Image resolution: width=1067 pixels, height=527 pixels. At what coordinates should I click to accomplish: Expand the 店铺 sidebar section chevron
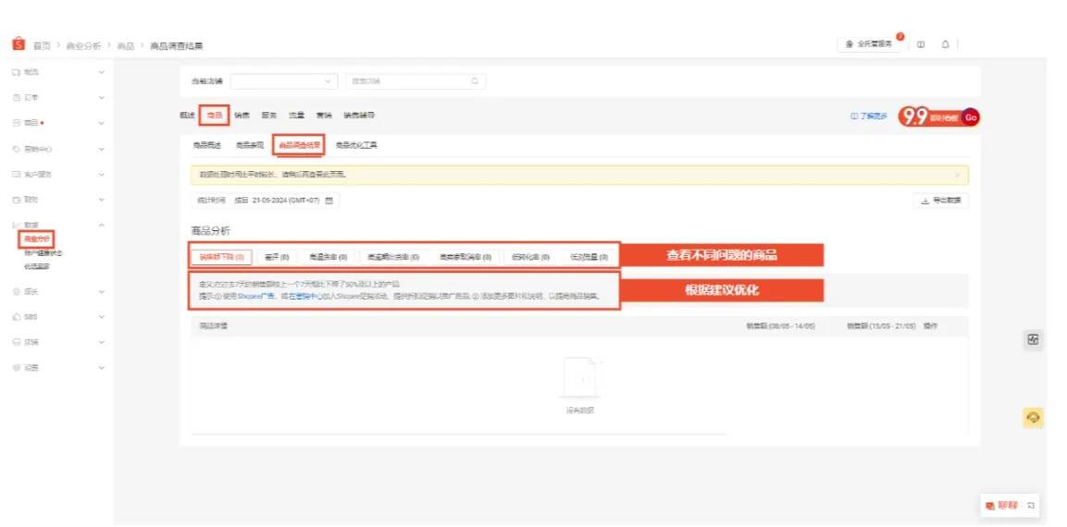102,342
